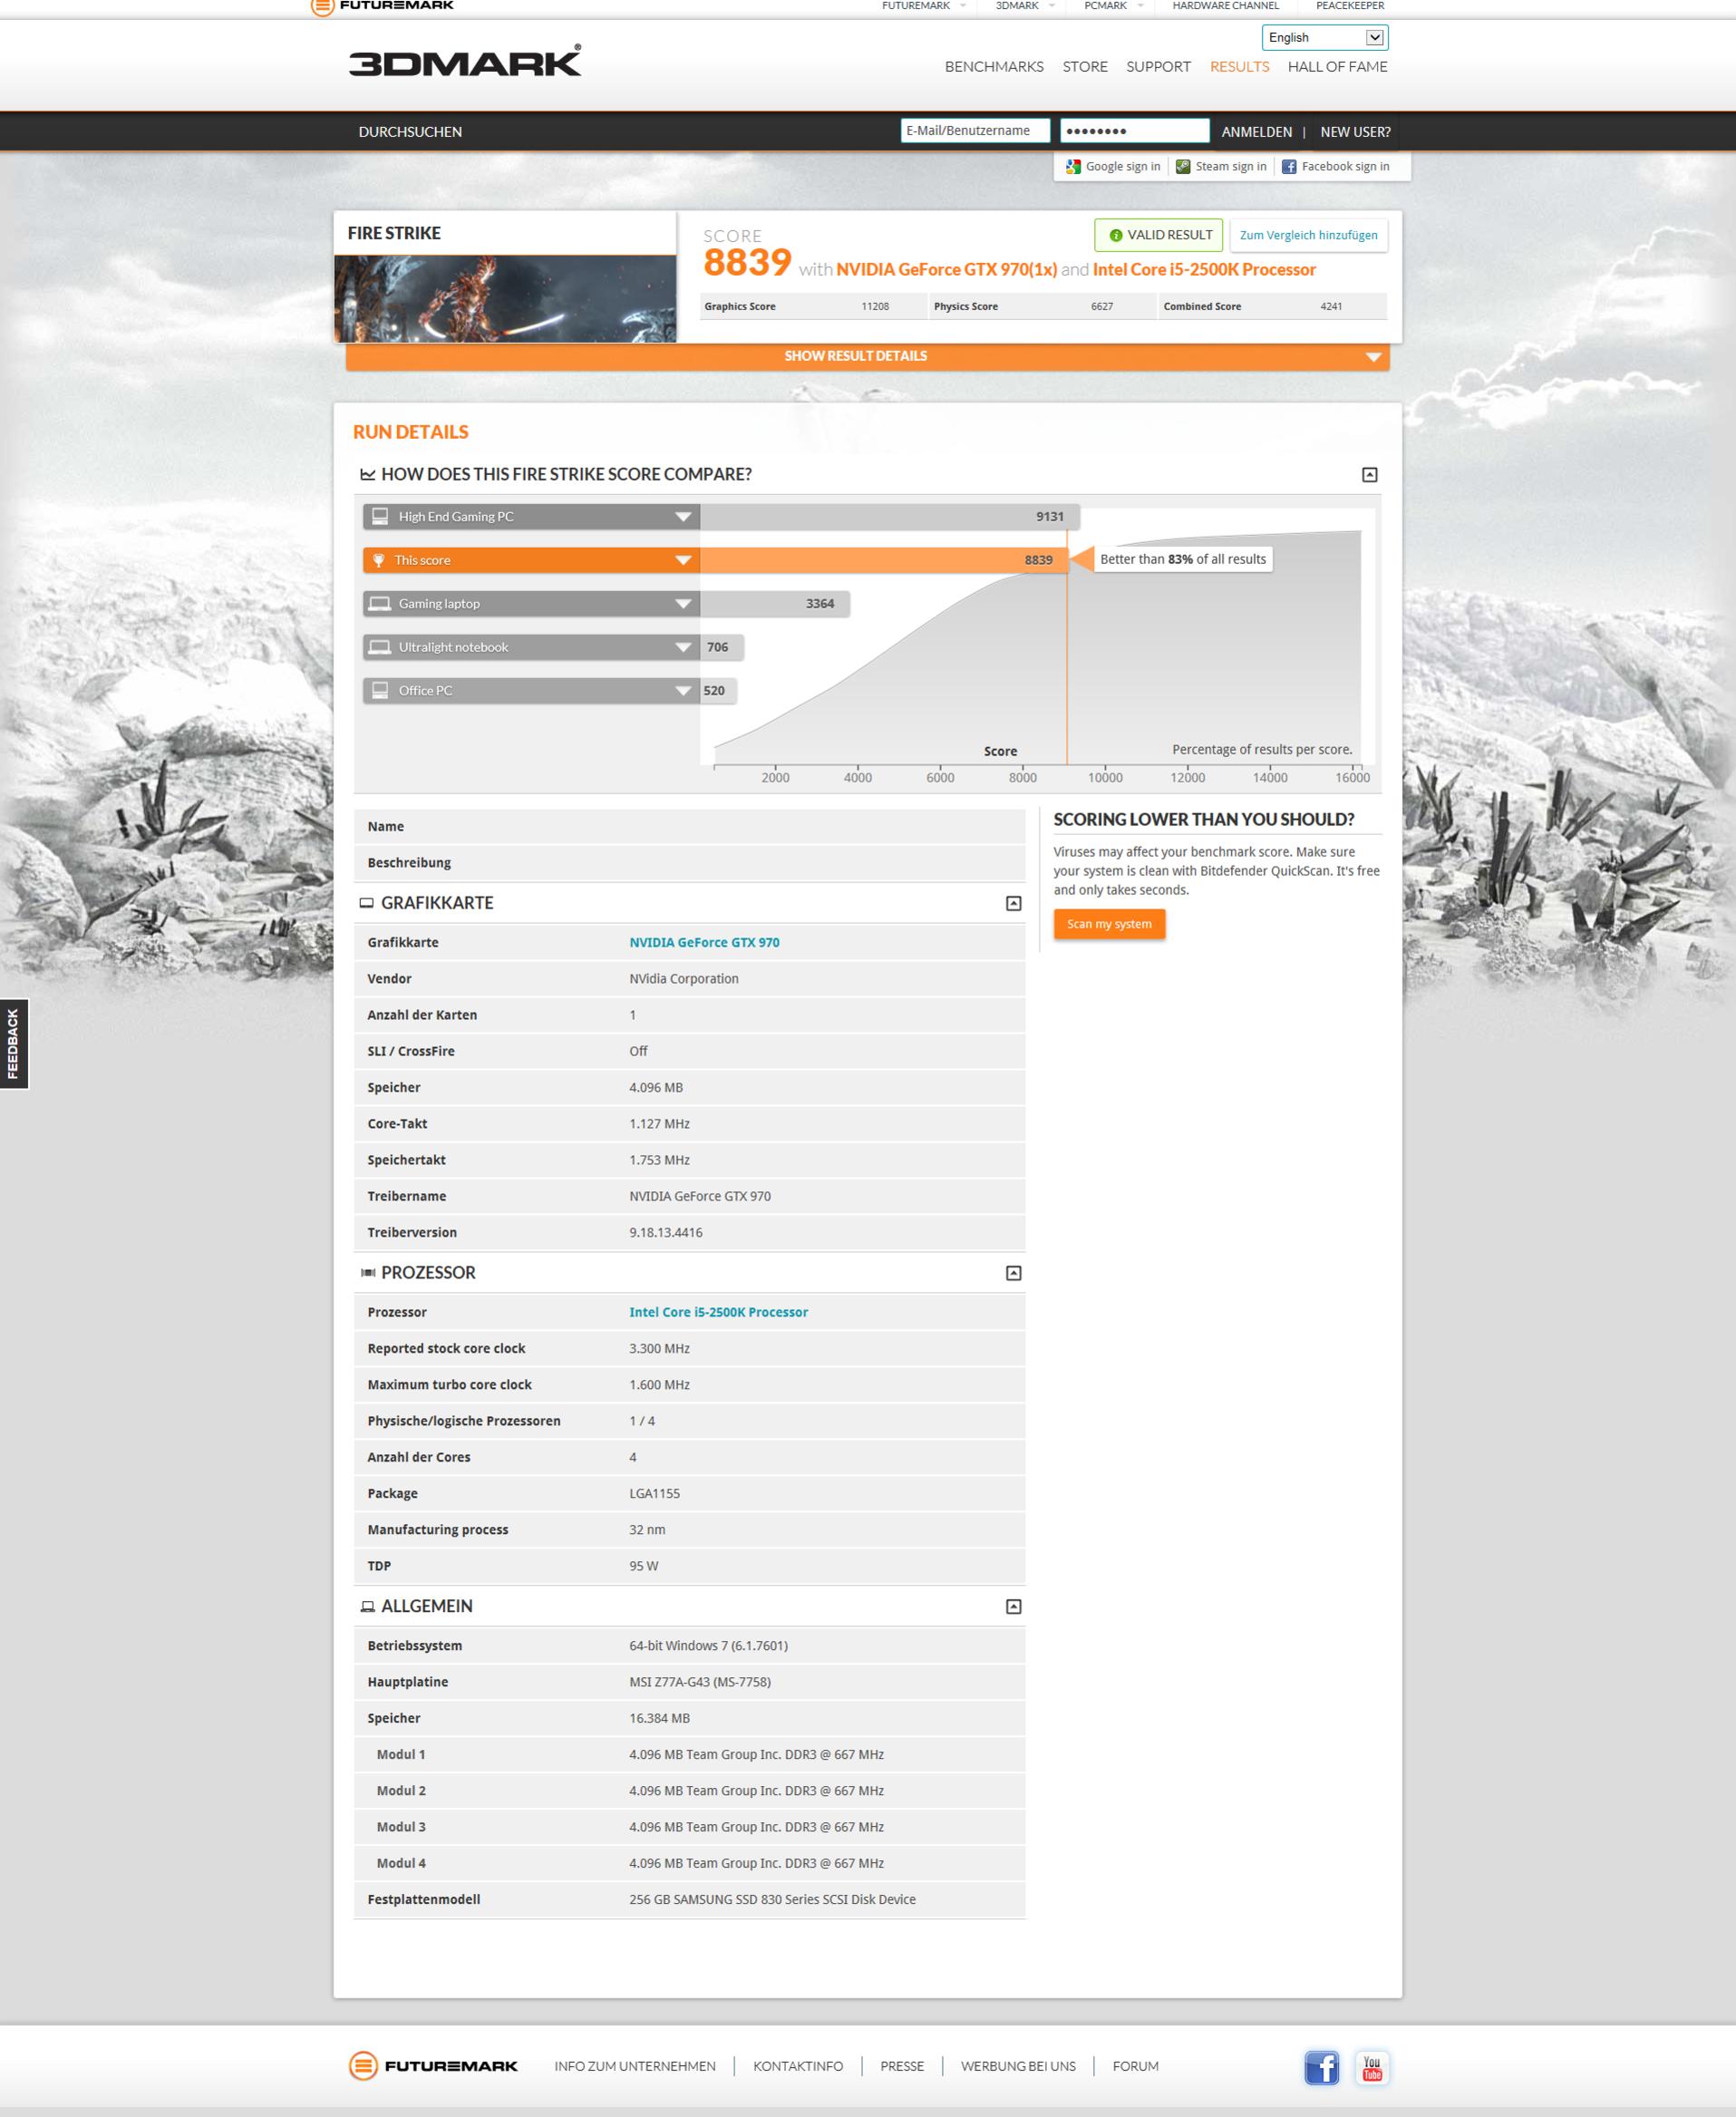
Task: Expand the PCMark top menu arrow
Action: tap(1140, 6)
